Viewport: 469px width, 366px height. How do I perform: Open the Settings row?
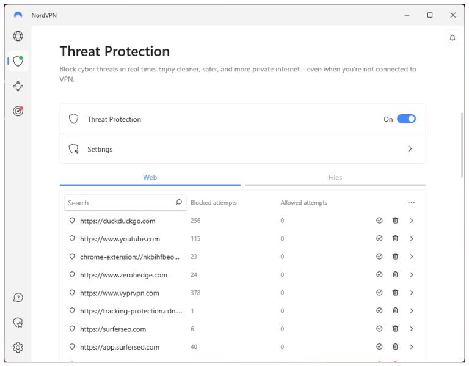tap(242, 149)
